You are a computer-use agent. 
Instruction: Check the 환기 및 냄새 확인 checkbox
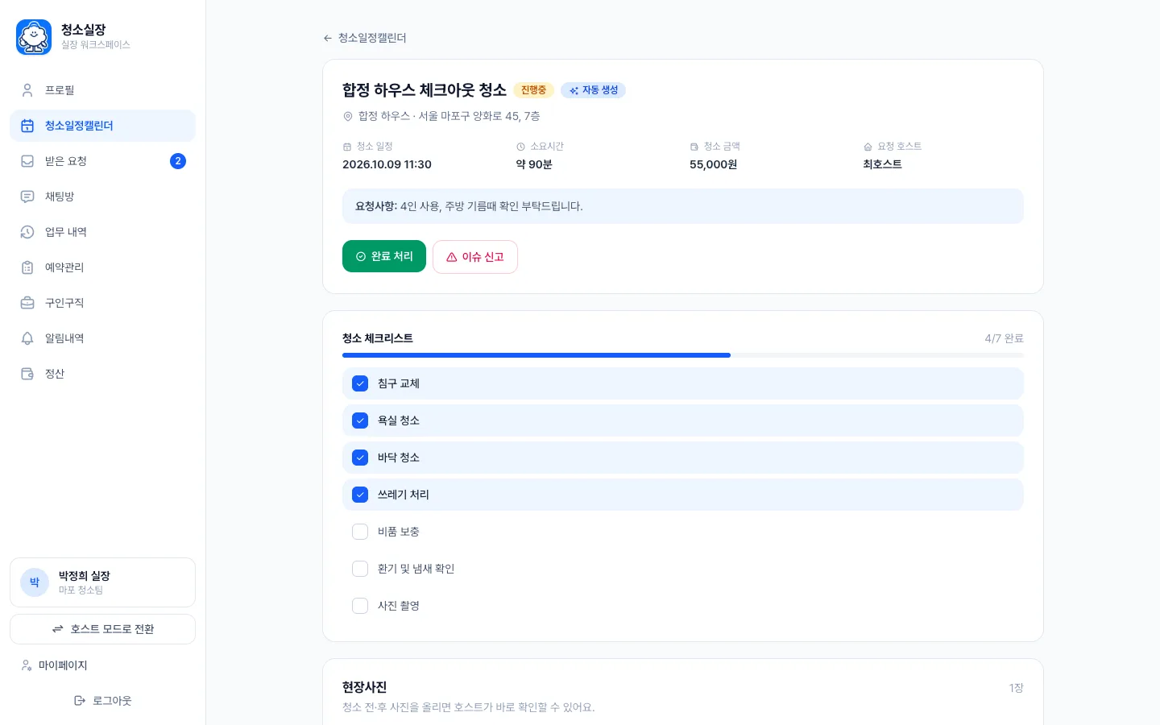[x=360, y=569]
